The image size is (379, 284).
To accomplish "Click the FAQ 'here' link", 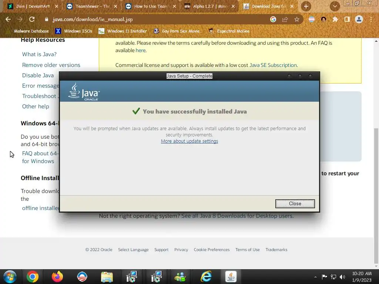I will click(x=140, y=50).
